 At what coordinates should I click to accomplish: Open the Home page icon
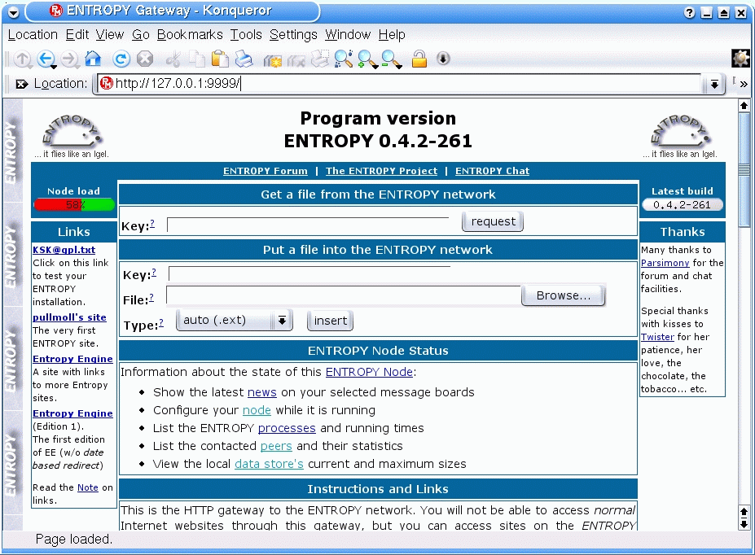[93, 59]
